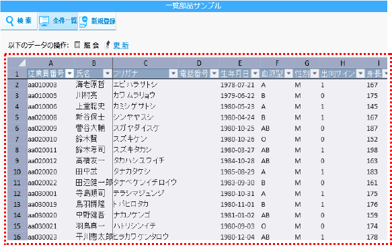Click the height value 198
Screen dimensions: 392x245
tap(372, 150)
